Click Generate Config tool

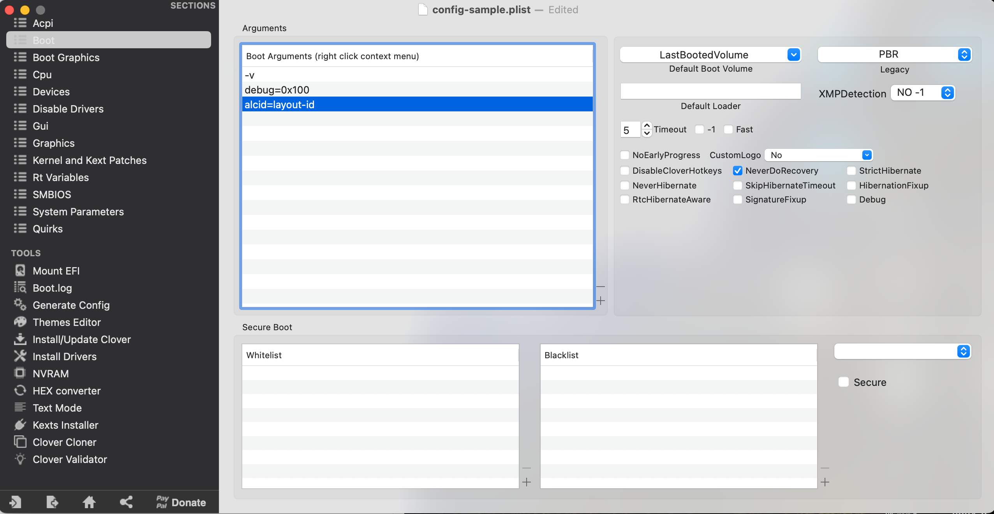[x=71, y=305]
